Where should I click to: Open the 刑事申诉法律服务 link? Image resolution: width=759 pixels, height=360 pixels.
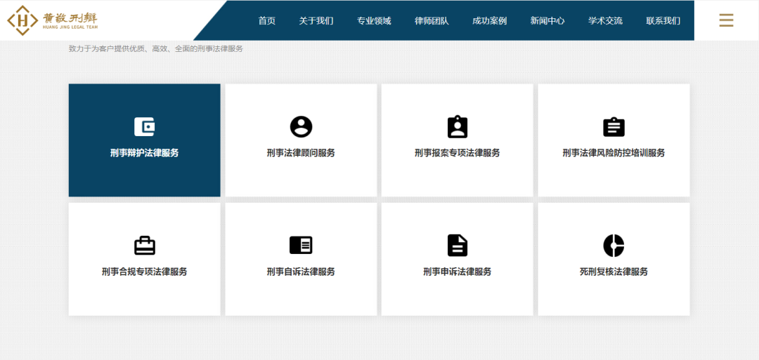(458, 272)
